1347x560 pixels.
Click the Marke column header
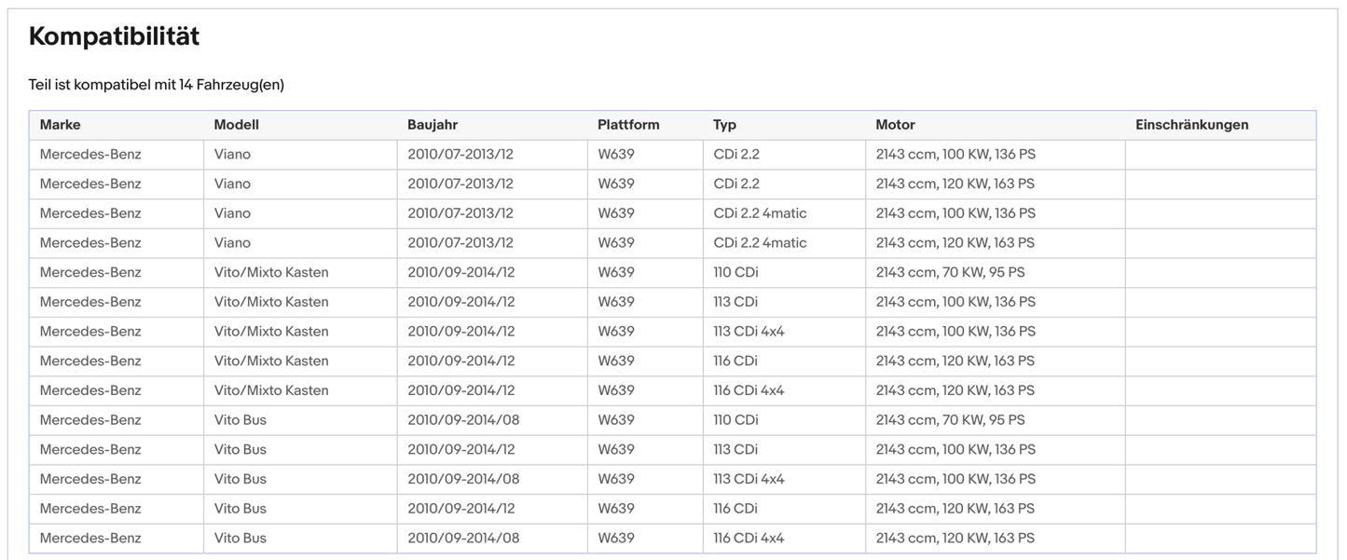(x=60, y=125)
